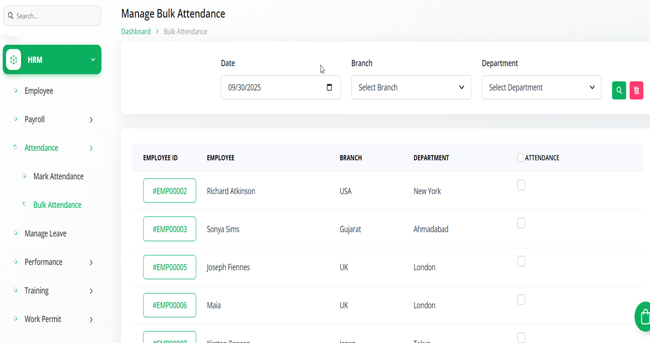Follow the Dashboard breadcrumb link
Screen dimensions: 650x343
point(136,31)
